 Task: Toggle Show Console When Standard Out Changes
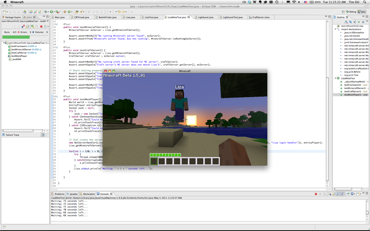[x=338, y=194]
